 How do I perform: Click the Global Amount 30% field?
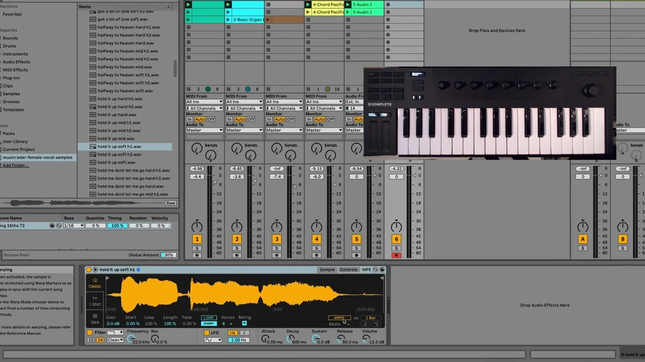(168, 255)
